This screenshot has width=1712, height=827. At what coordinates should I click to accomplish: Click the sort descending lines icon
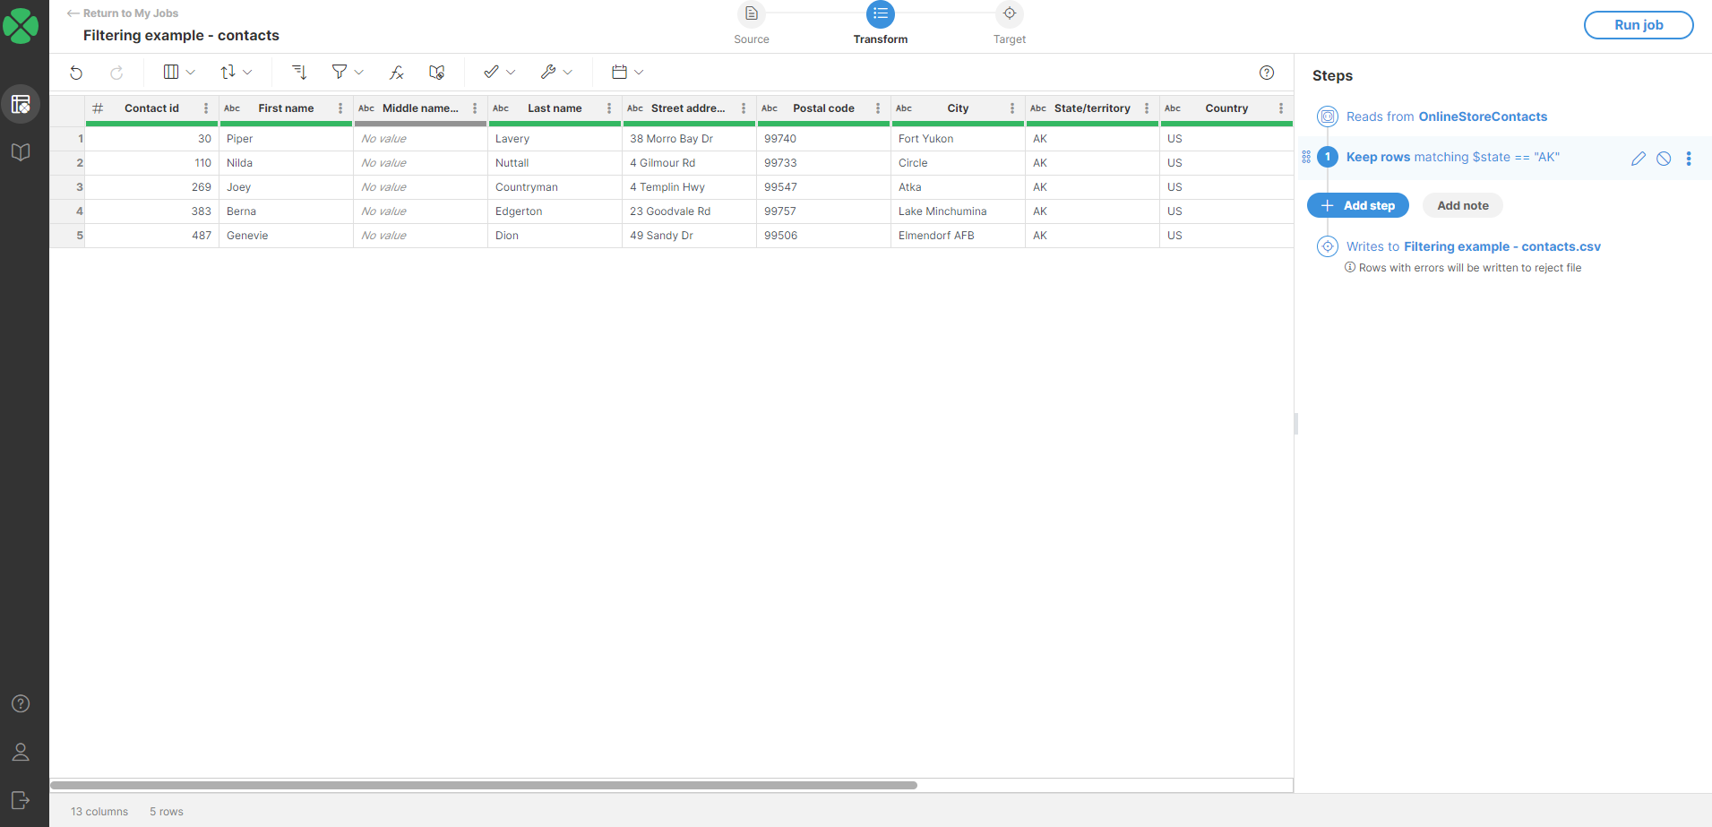coord(299,73)
